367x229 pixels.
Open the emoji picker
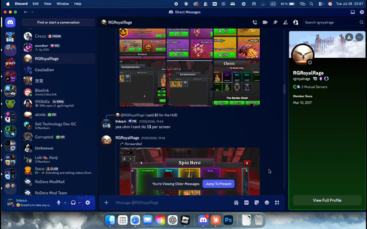[x=267, y=203]
